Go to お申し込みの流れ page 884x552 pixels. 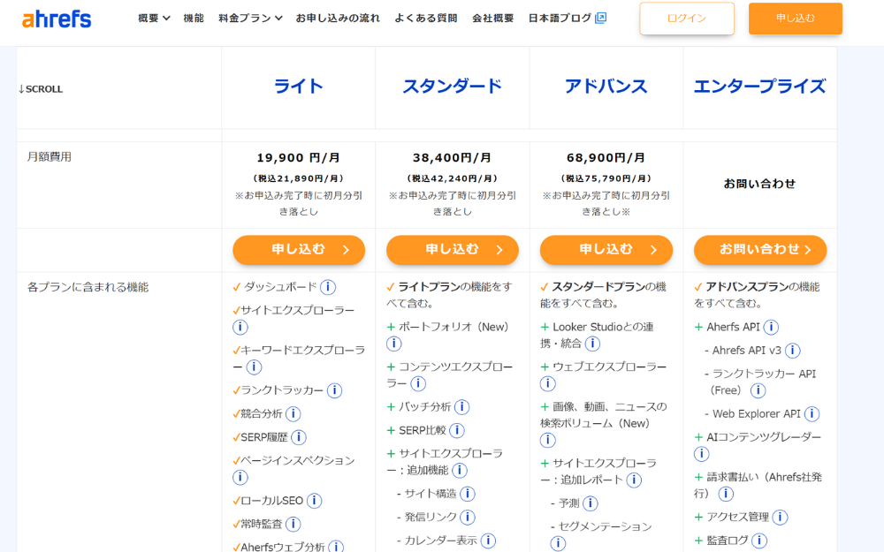338,18
